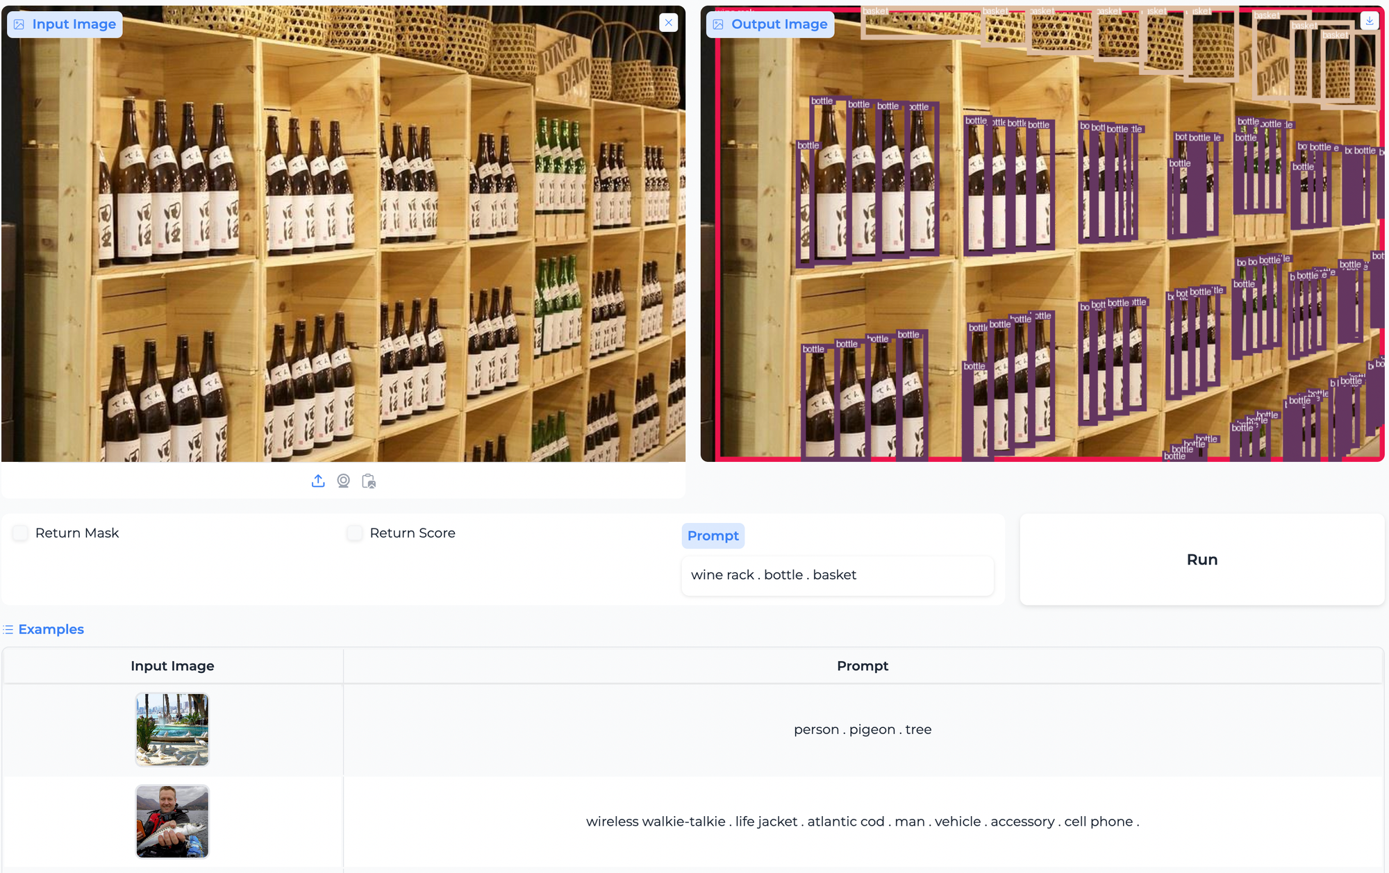The height and width of the screenshot is (873, 1389).
Task: Select the man holding fish thumbnail
Action: pyautogui.click(x=172, y=821)
